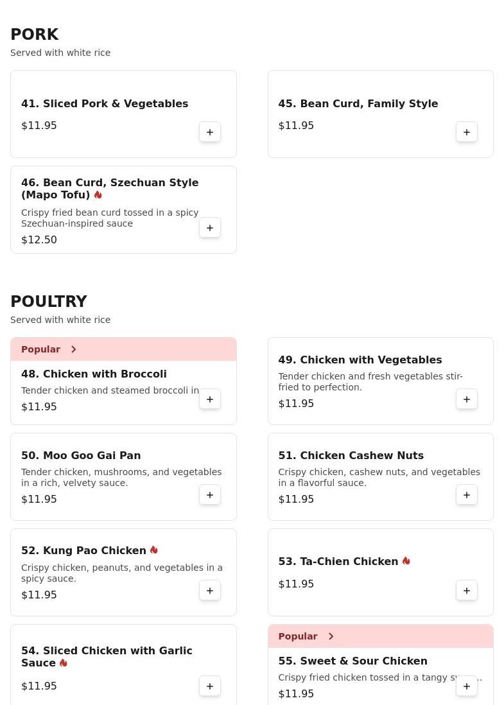Add Sliced Pork & Vegetables to cart
Image resolution: width=504 pixels, height=705 pixels.
(210, 132)
